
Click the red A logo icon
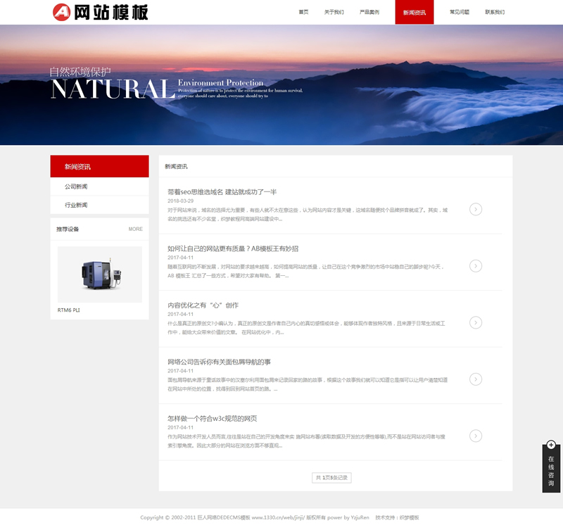[x=62, y=12]
